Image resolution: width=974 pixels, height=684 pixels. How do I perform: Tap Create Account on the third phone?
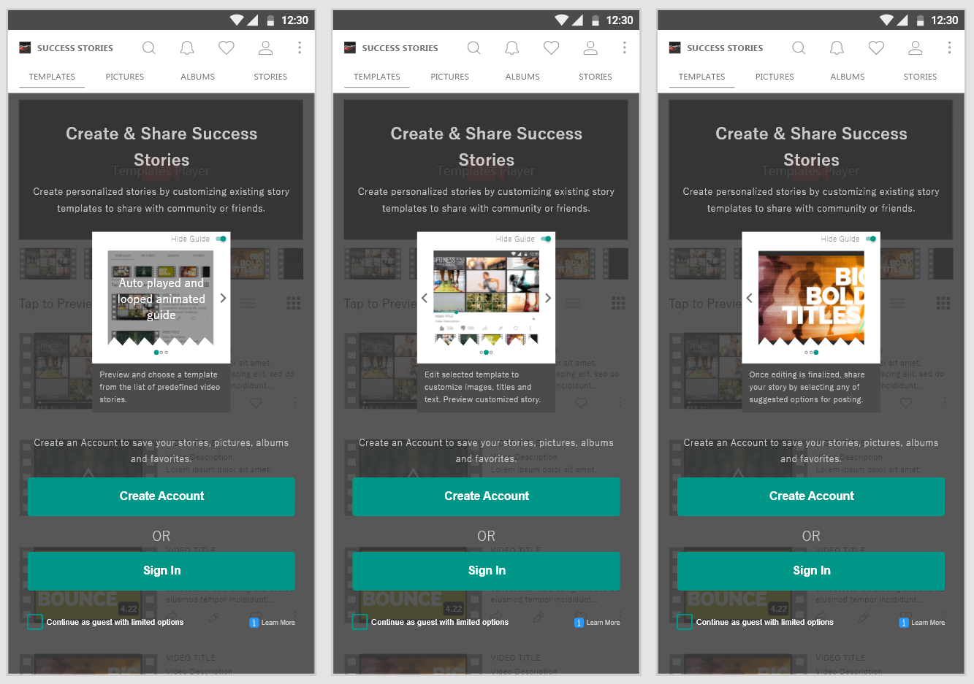click(x=811, y=496)
